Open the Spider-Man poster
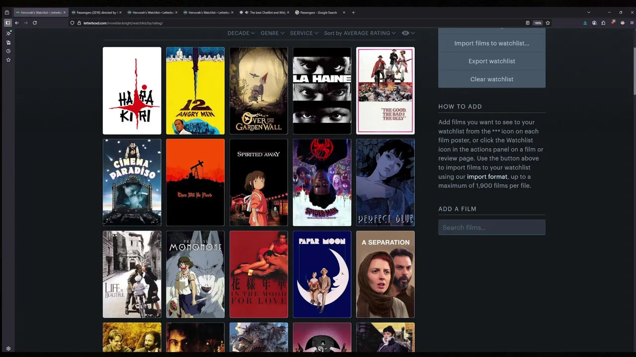The width and height of the screenshot is (636, 357). 322,182
